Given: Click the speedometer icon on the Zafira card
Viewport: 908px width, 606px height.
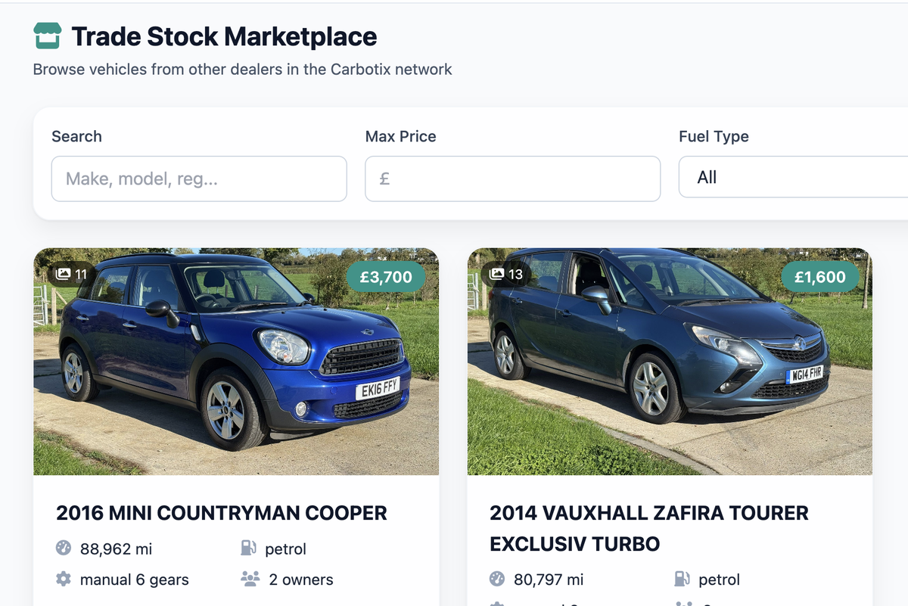Looking at the screenshot, I should click(x=496, y=579).
